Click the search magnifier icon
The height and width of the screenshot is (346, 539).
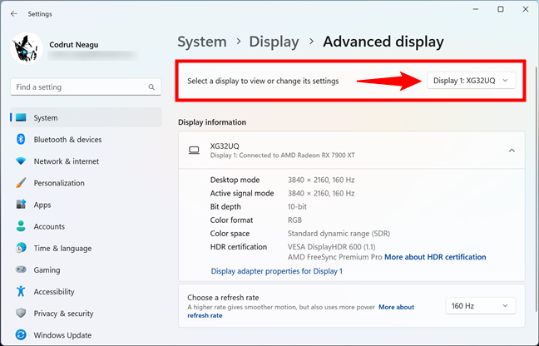click(x=151, y=87)
